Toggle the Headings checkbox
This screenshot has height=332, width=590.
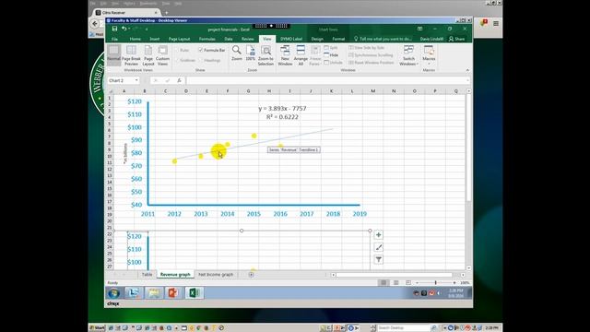click(x=201, y=60)
